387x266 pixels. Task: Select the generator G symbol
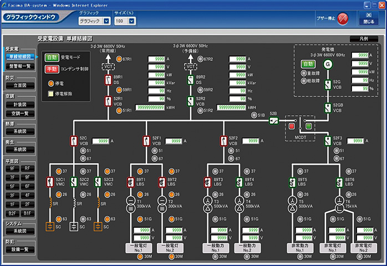tap(327, 64)
